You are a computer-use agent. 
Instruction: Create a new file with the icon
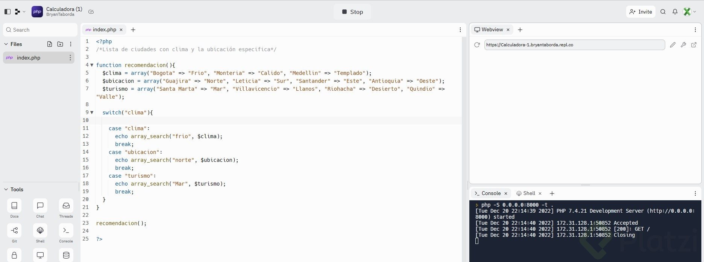[x=50, y=44]
